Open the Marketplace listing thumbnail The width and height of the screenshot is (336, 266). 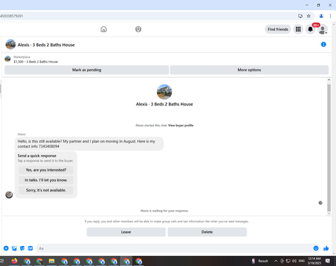point(7,59)
